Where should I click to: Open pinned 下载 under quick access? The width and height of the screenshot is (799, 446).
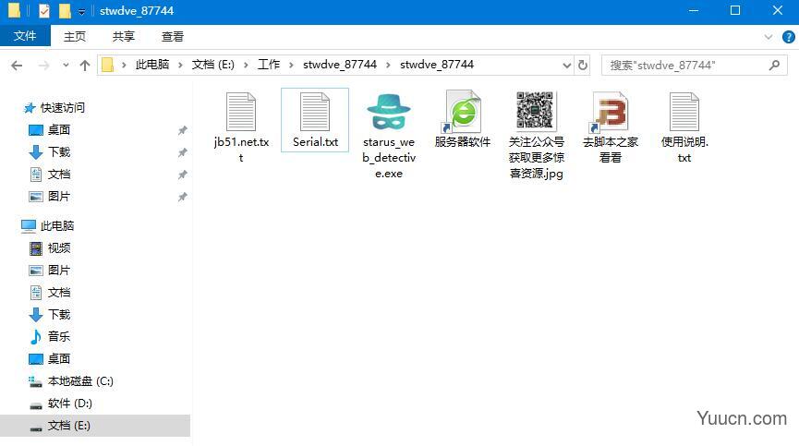[x=58, y=151]
